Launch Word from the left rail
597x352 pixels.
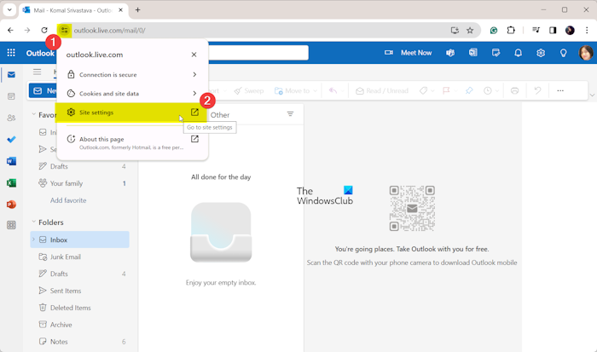(11, 161)
